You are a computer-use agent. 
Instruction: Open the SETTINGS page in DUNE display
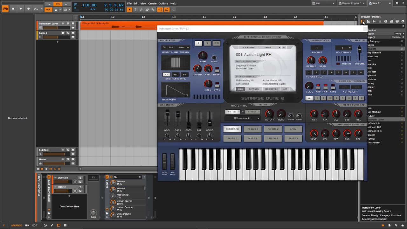[254, 89]
